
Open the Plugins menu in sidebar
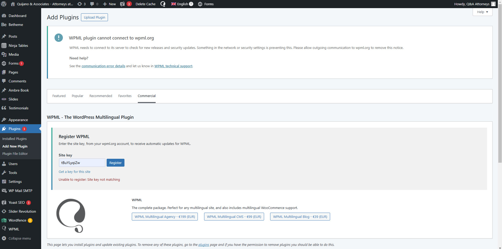coord(20,129)
